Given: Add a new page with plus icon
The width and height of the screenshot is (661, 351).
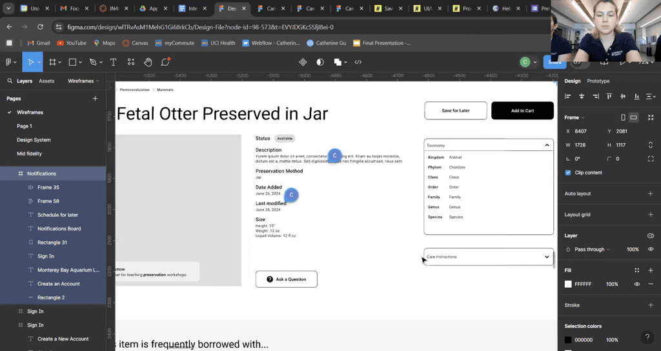Looking at the screenshot, I should pos(96,99).
